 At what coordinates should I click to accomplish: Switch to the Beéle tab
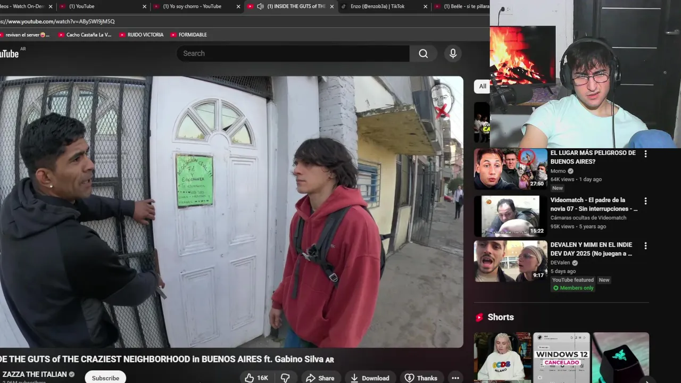[462, 6]
